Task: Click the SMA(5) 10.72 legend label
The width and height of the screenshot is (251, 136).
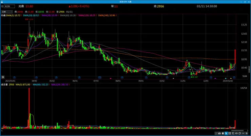Action: [x=13, y=16]
